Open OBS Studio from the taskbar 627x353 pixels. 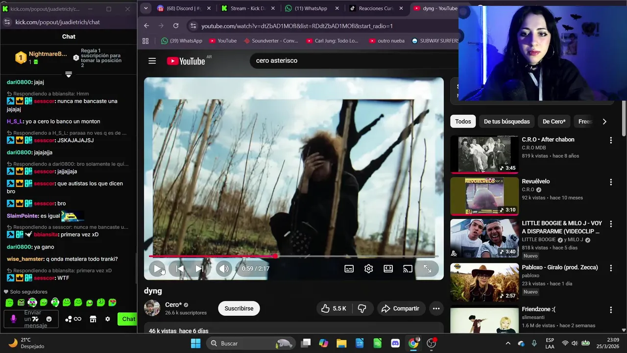[432, 343]
